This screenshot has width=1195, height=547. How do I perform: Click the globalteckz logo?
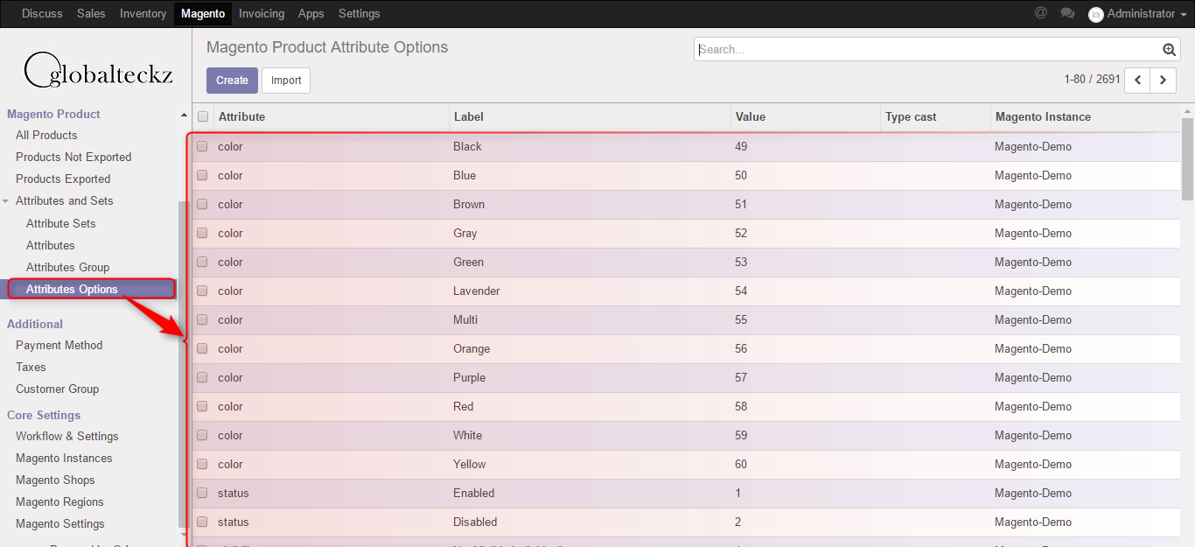pos(98,72)
